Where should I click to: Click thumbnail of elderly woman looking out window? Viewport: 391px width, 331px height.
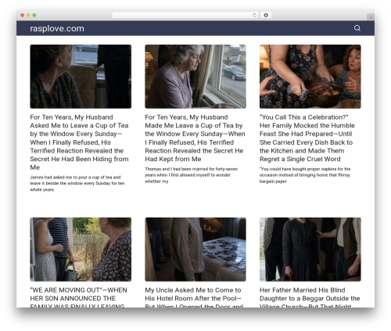195,77
